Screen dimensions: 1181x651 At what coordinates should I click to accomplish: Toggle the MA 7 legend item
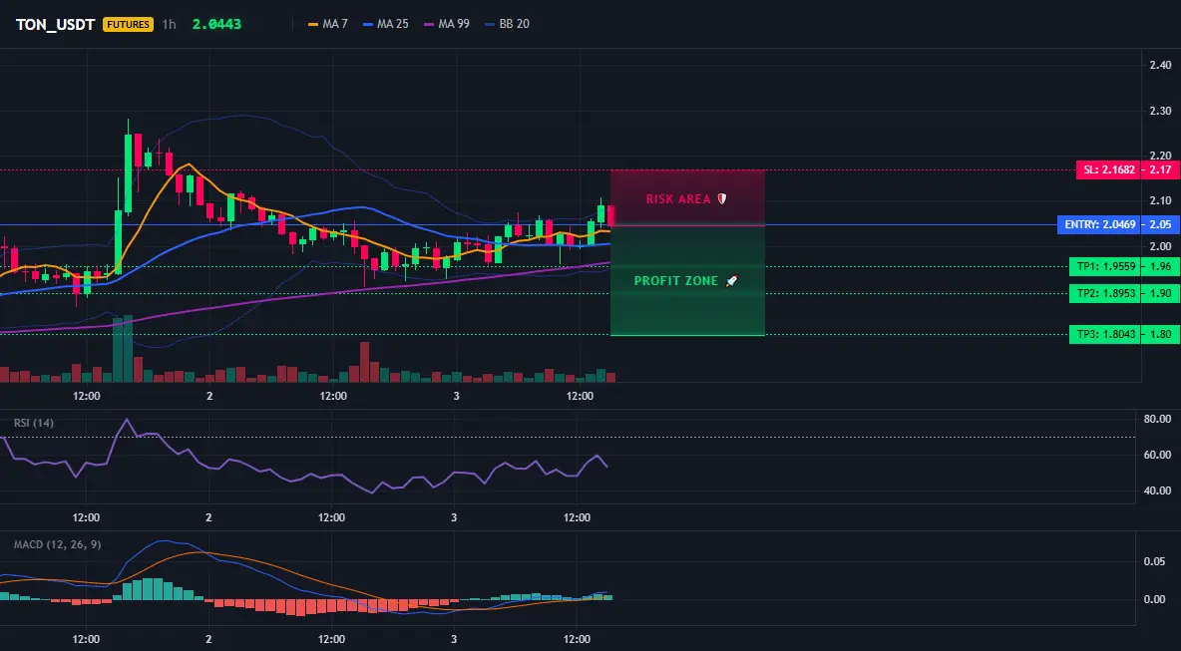pyautogui.click(x=328, y=24)
